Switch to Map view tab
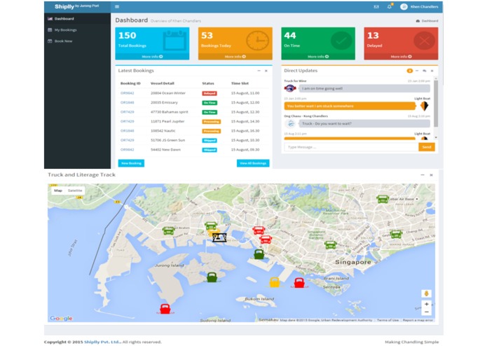Image resolution: width=487 pixels, height=346 pixels. (x=58, y=191)
